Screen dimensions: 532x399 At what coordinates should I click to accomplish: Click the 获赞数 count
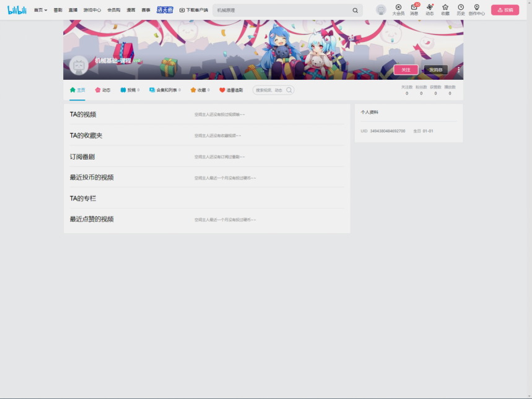(x=435, y=90)
